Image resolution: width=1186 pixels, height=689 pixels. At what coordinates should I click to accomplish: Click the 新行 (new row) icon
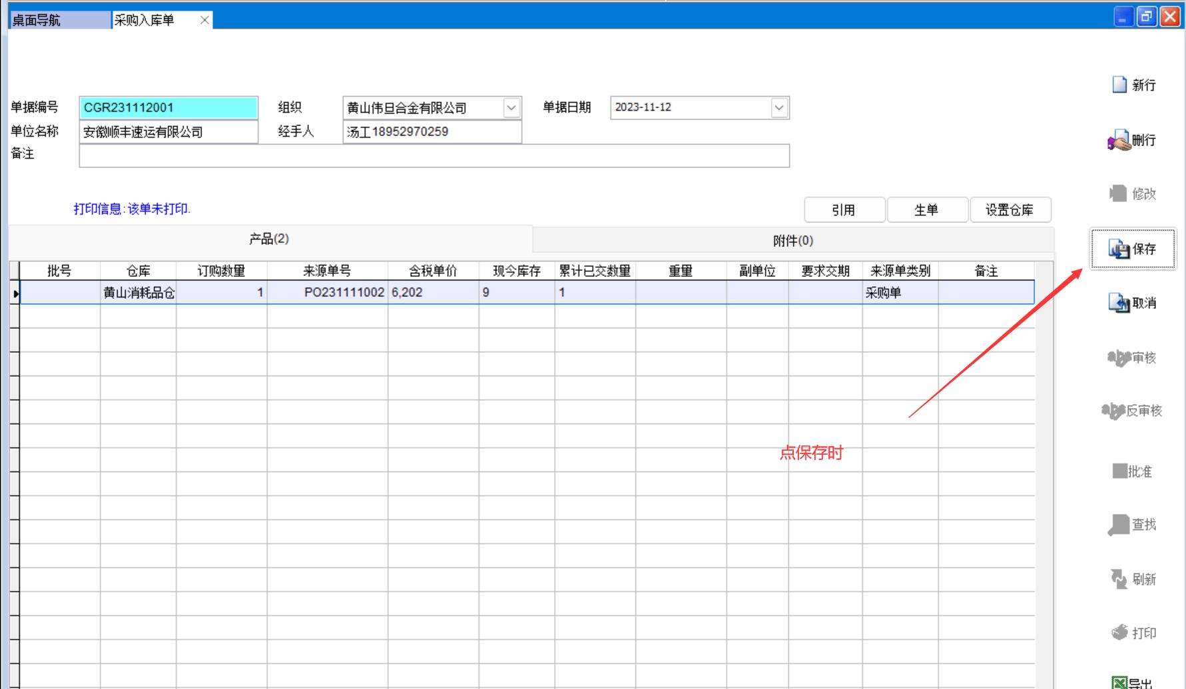tap(1119, 85)
